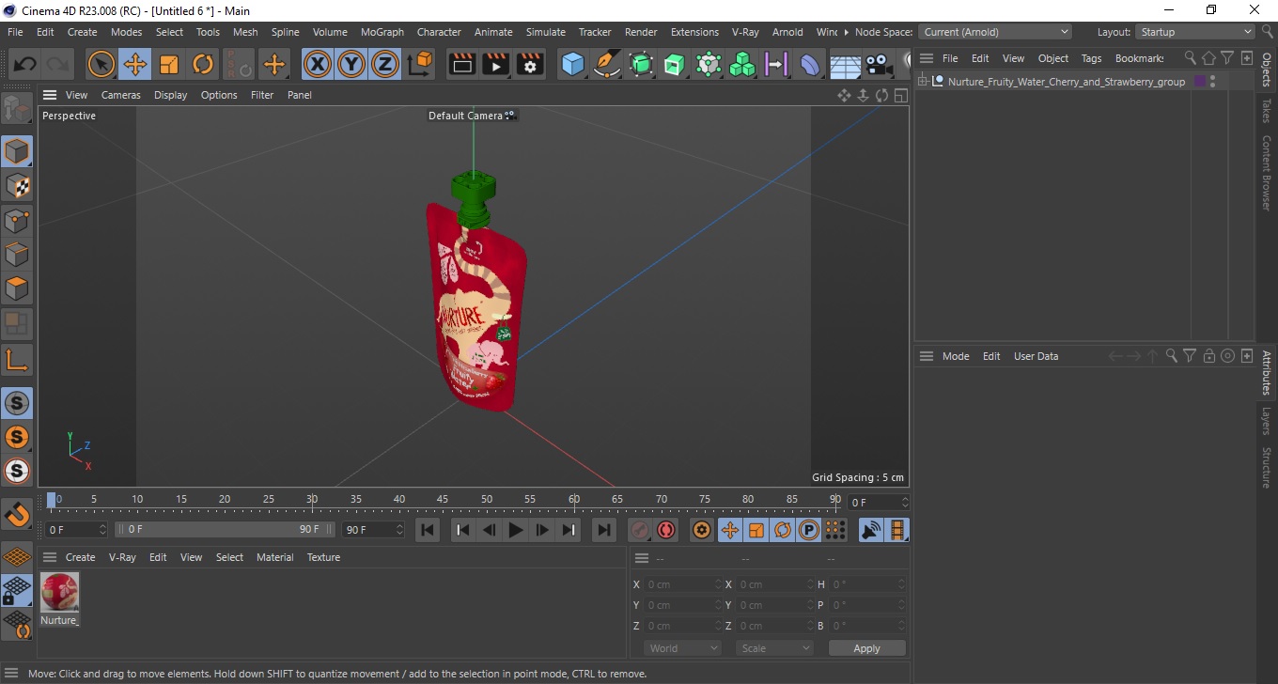Toggle Autokeying button
Image resolution: width=1278 pixels, height=684 pixels.
point(666,530)
